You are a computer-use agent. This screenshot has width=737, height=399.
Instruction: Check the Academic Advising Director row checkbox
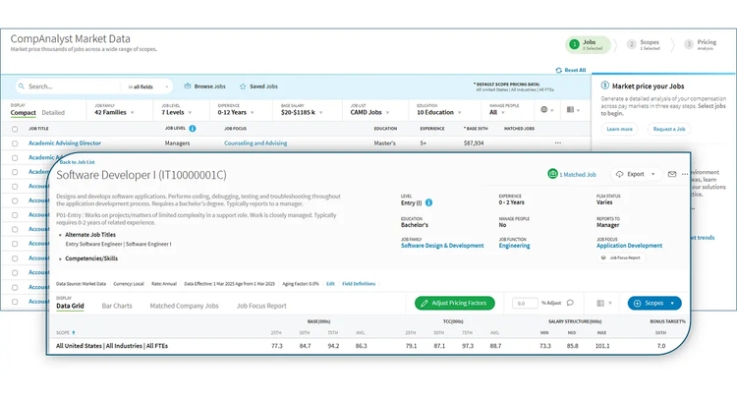point(15,143)
